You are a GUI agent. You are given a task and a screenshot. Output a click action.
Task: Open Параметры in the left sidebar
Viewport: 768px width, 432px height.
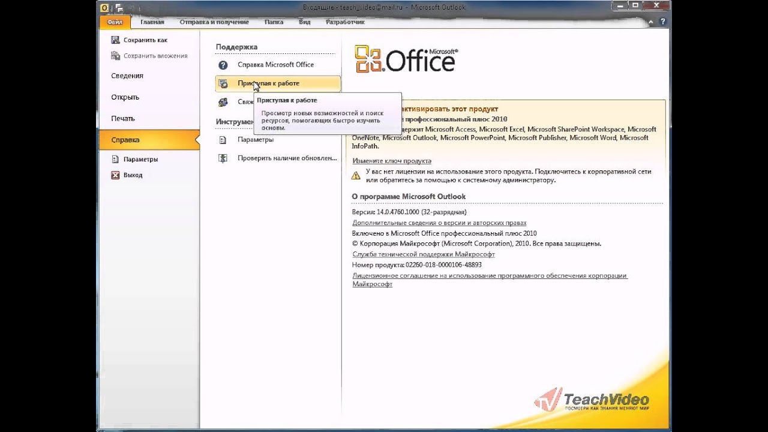pyautogui.click(x=140, y=160)
